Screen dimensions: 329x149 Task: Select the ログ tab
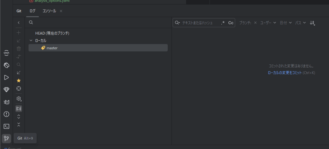pos(32,11)
